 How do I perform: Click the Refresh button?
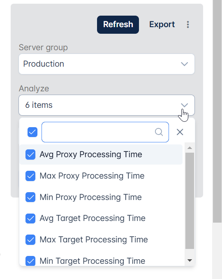(118, 25)
